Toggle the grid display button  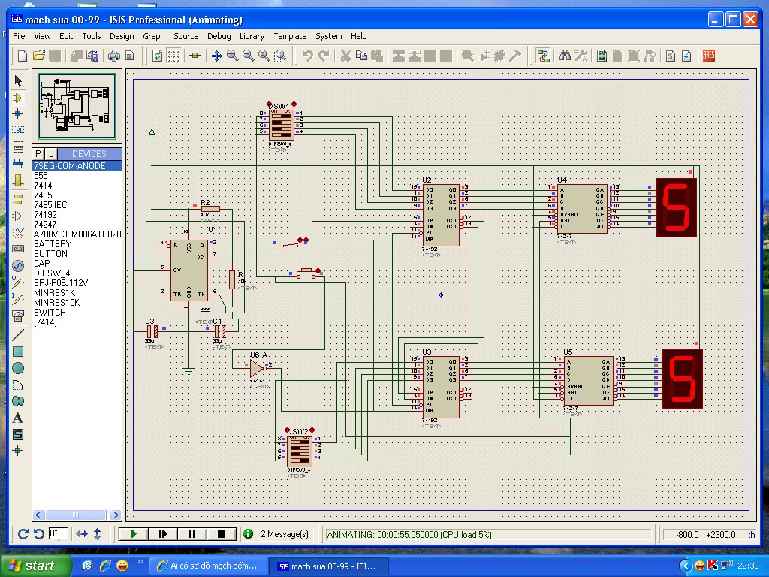(x=173, y=56)
